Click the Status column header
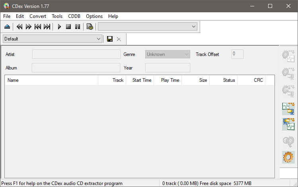 pyautogui.click(x=223, y=80)
